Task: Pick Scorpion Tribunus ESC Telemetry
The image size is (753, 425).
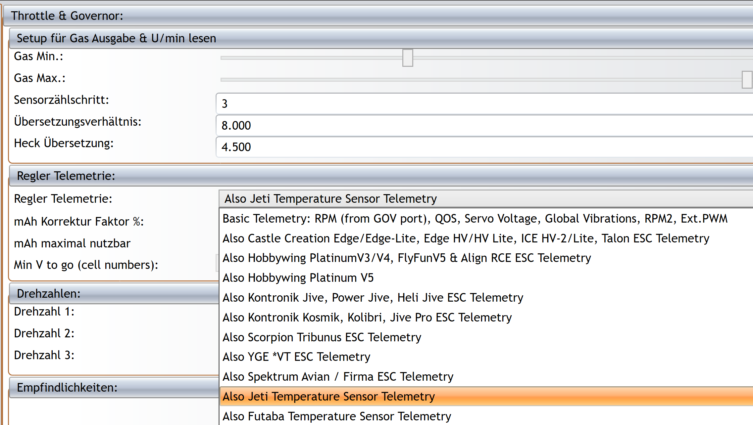Action: [x=322, y=337]
